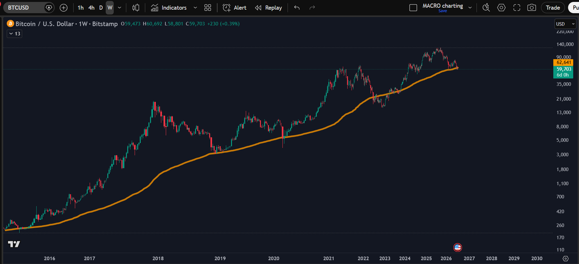This screenshot has height=264, width=579.
Task: Switch to the 1h timeframe
Action: coord(81,8)
